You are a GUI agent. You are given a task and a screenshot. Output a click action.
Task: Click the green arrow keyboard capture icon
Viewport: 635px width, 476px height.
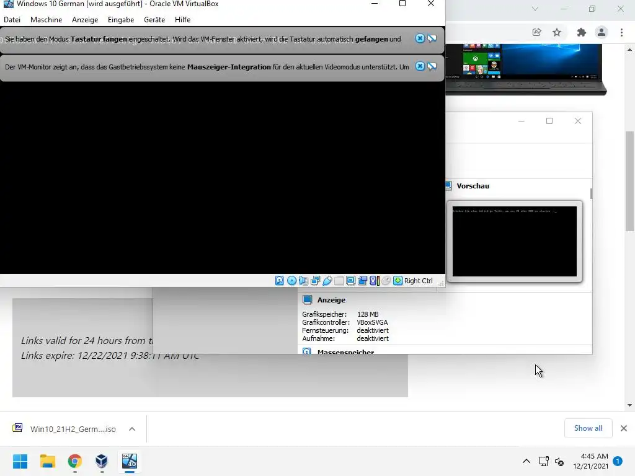click(x=397, y=281)
